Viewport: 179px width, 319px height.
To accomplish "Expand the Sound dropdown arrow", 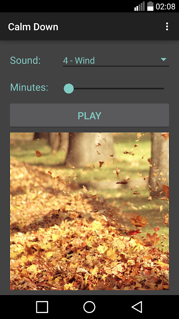I will pos(163,59).
